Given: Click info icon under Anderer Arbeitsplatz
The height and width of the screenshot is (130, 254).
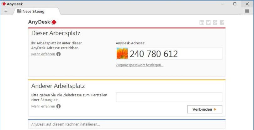Looking at the screenshot, I should (x=58, y=106).
